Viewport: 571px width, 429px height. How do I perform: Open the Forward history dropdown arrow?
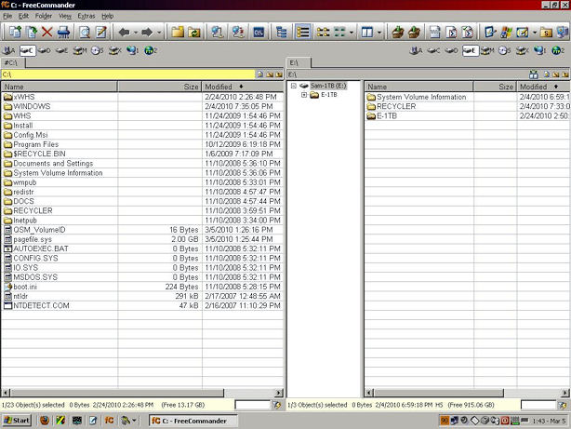point(159,33)
